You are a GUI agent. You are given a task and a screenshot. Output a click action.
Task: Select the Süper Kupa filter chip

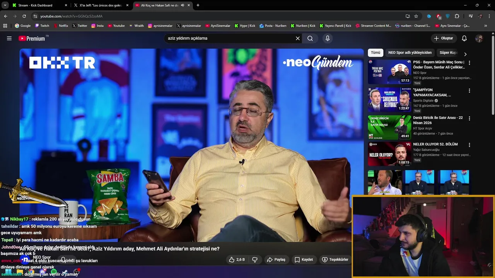tap(448, 53)
